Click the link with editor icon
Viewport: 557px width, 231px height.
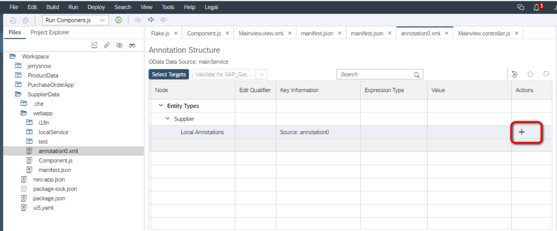107,45
